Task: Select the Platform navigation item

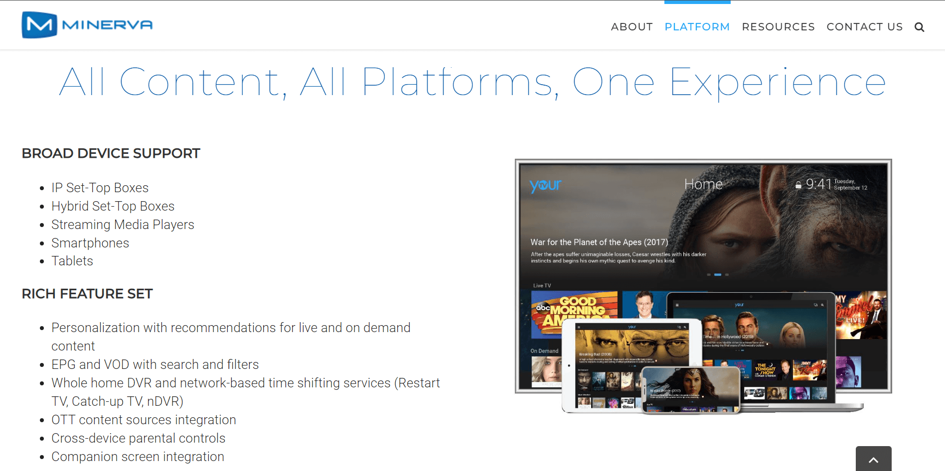Action: tap(697, 27)
